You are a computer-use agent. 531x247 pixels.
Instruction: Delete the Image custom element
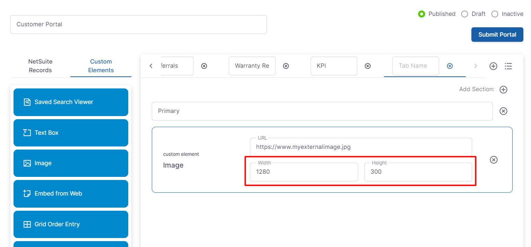tap(494, 160)
